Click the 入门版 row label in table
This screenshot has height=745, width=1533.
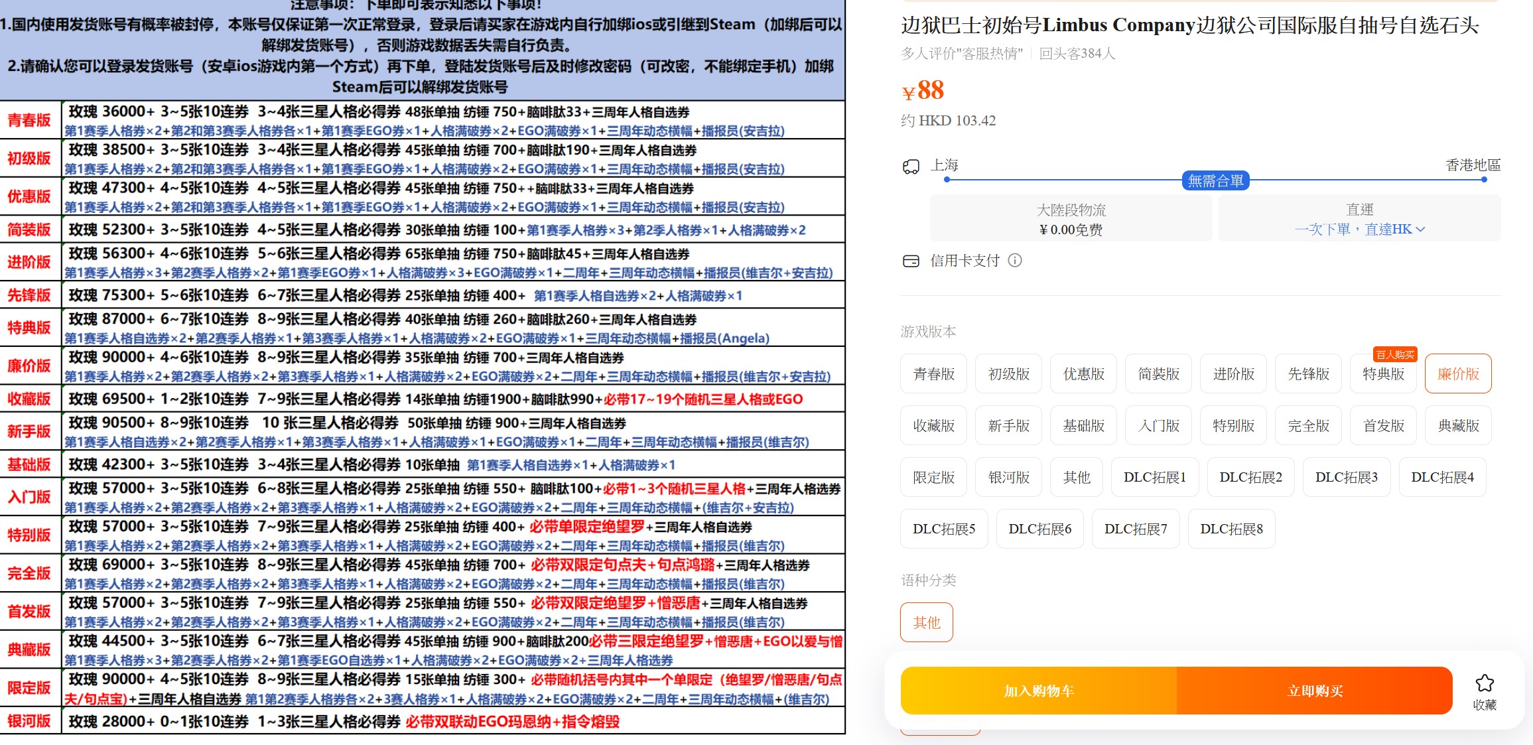point(29,497)
